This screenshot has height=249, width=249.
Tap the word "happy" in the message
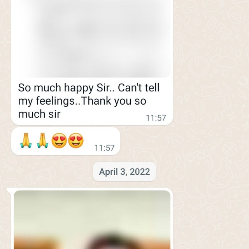[x=79, y=88]
